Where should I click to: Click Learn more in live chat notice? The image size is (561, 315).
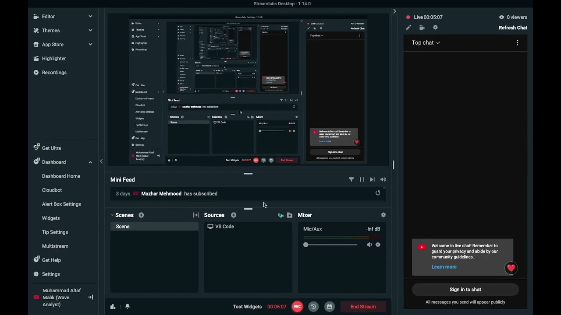(444, 267)
